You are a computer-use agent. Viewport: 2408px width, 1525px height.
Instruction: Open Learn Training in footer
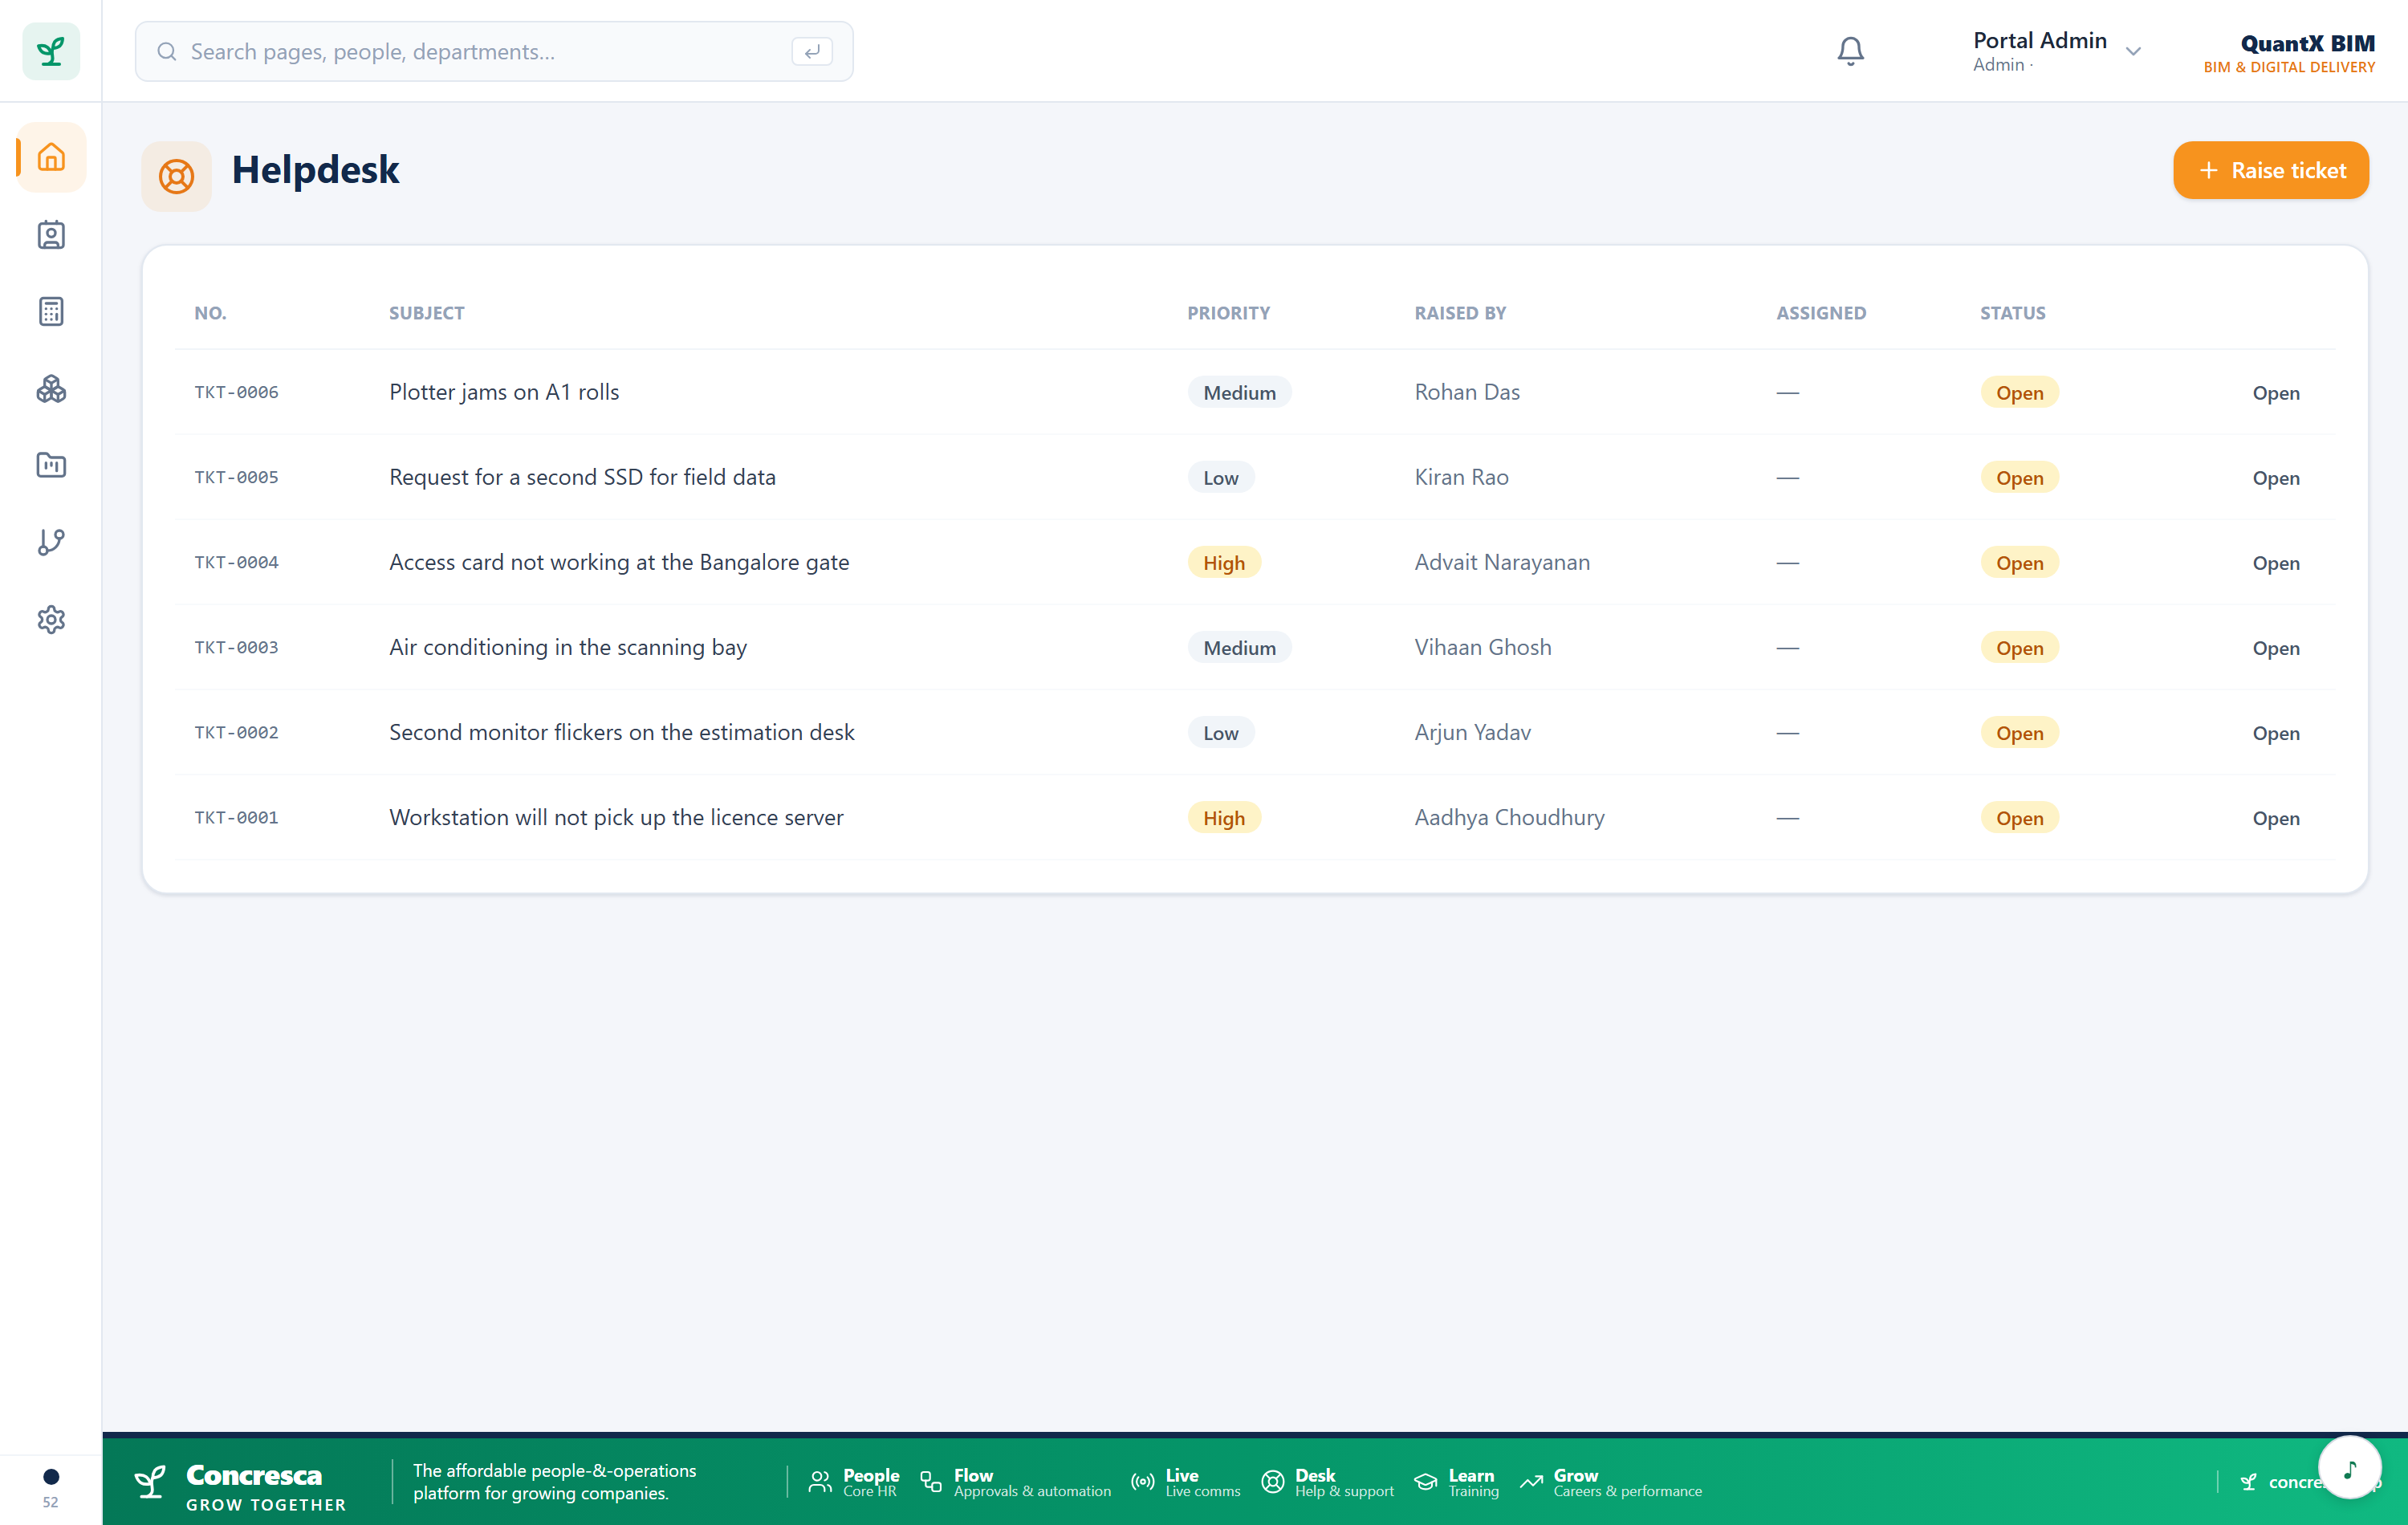click(x=1456, y=1482)
